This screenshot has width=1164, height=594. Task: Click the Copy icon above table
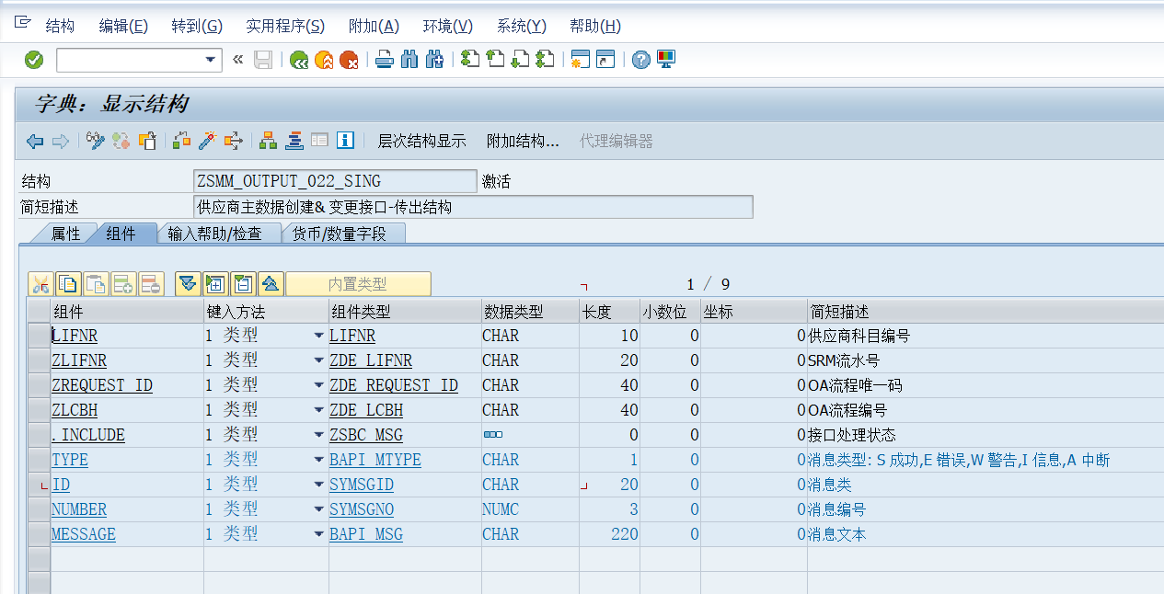pyautogui.click(x=68, y=284)
